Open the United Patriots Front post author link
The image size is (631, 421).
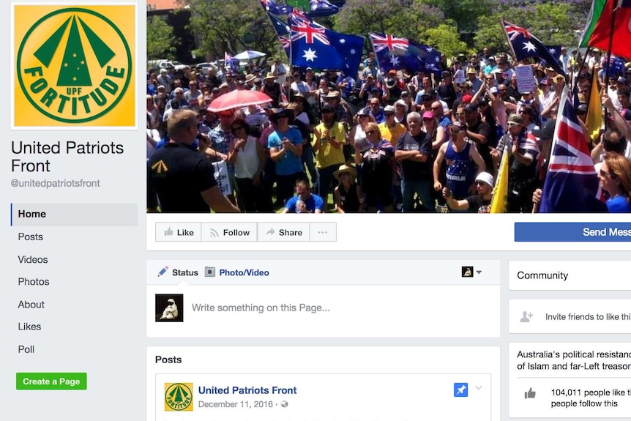coord(247,390)
